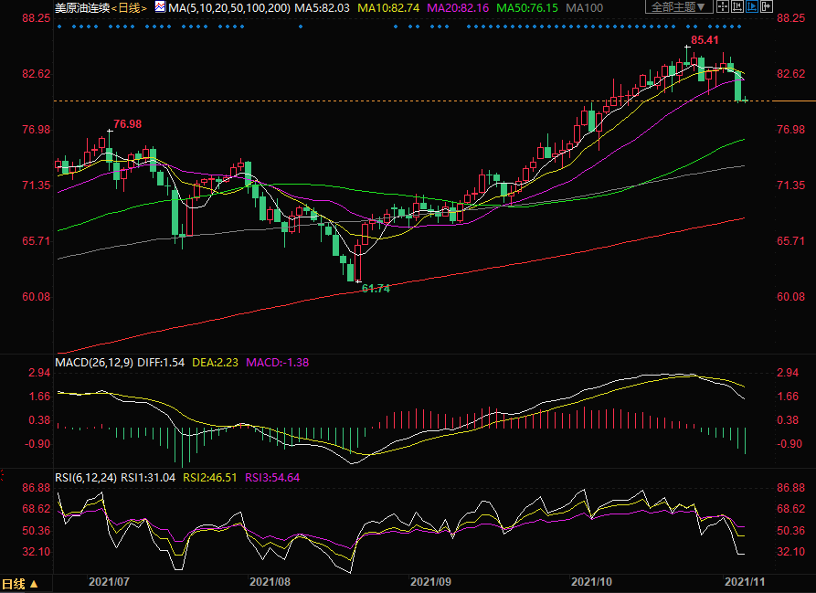Toggle the yellow MA10:82.74 line label
The image size is (816, 593).
pyautogui.click(x=388, y=7)
